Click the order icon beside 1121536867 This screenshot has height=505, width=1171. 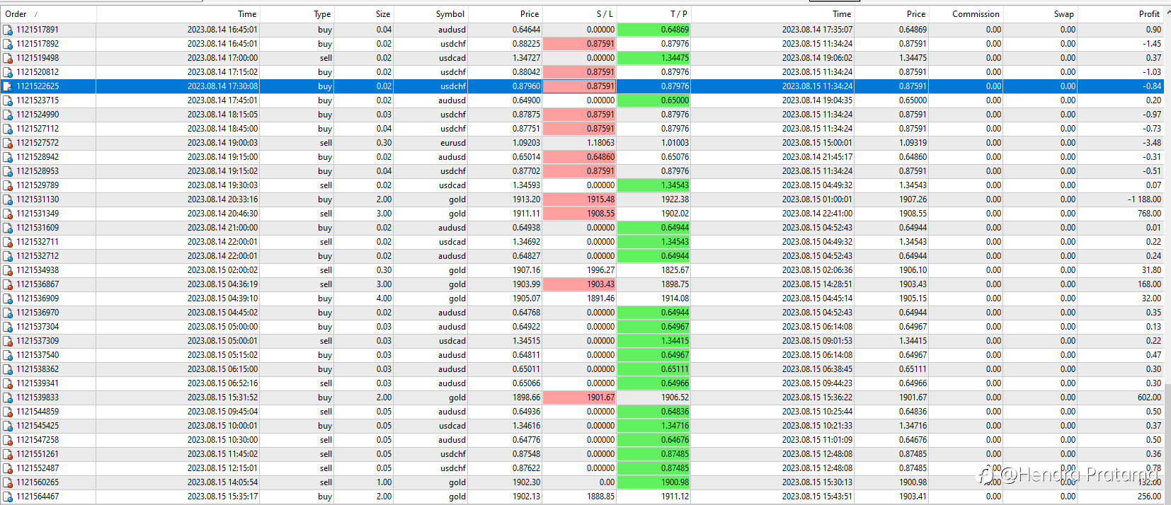point(8,284)
